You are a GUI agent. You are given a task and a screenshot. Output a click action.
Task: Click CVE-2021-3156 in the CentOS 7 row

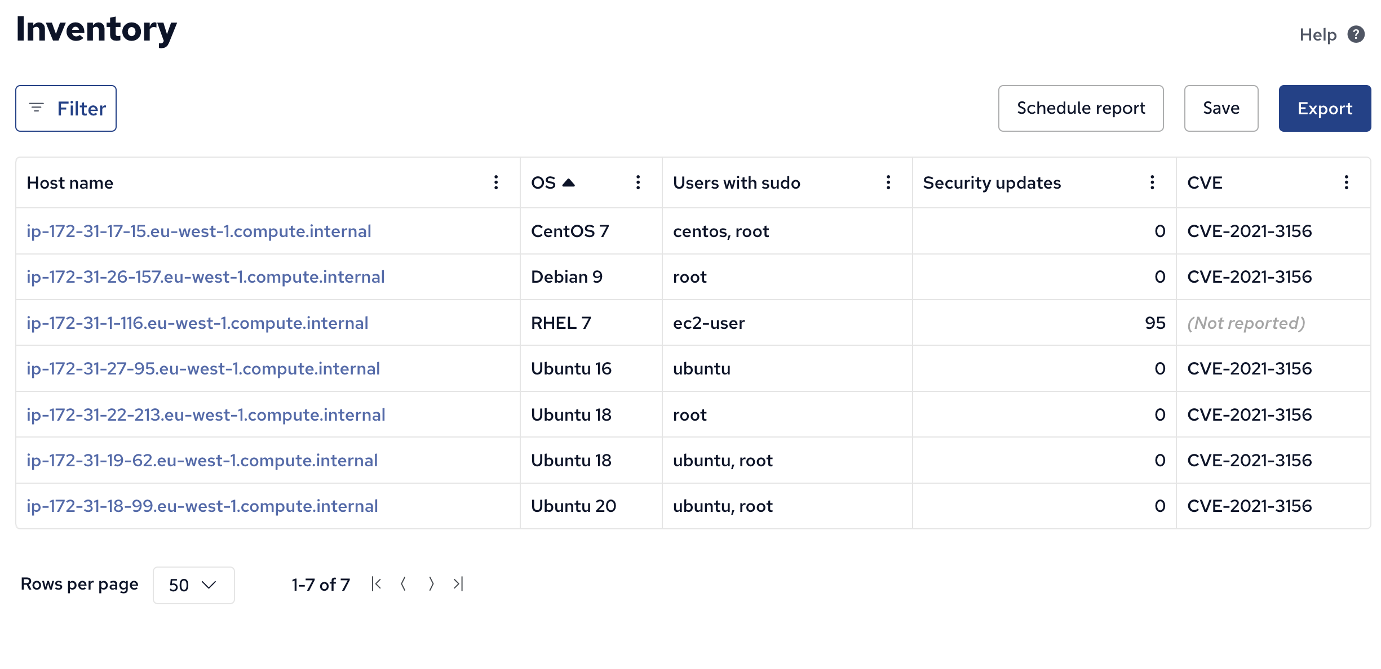tap(1249, 231)
